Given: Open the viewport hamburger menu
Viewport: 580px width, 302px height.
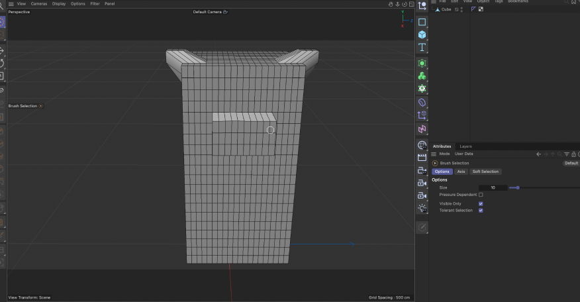Looking at the screenshot, I should coord(11,3).
